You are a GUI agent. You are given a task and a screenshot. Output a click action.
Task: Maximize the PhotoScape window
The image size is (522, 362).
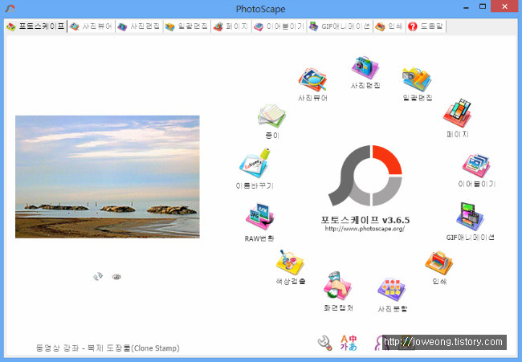(x=483, y=6)
